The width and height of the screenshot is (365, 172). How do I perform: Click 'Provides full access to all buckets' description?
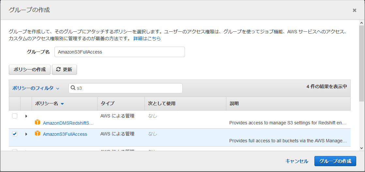click(x=288, y=141)
